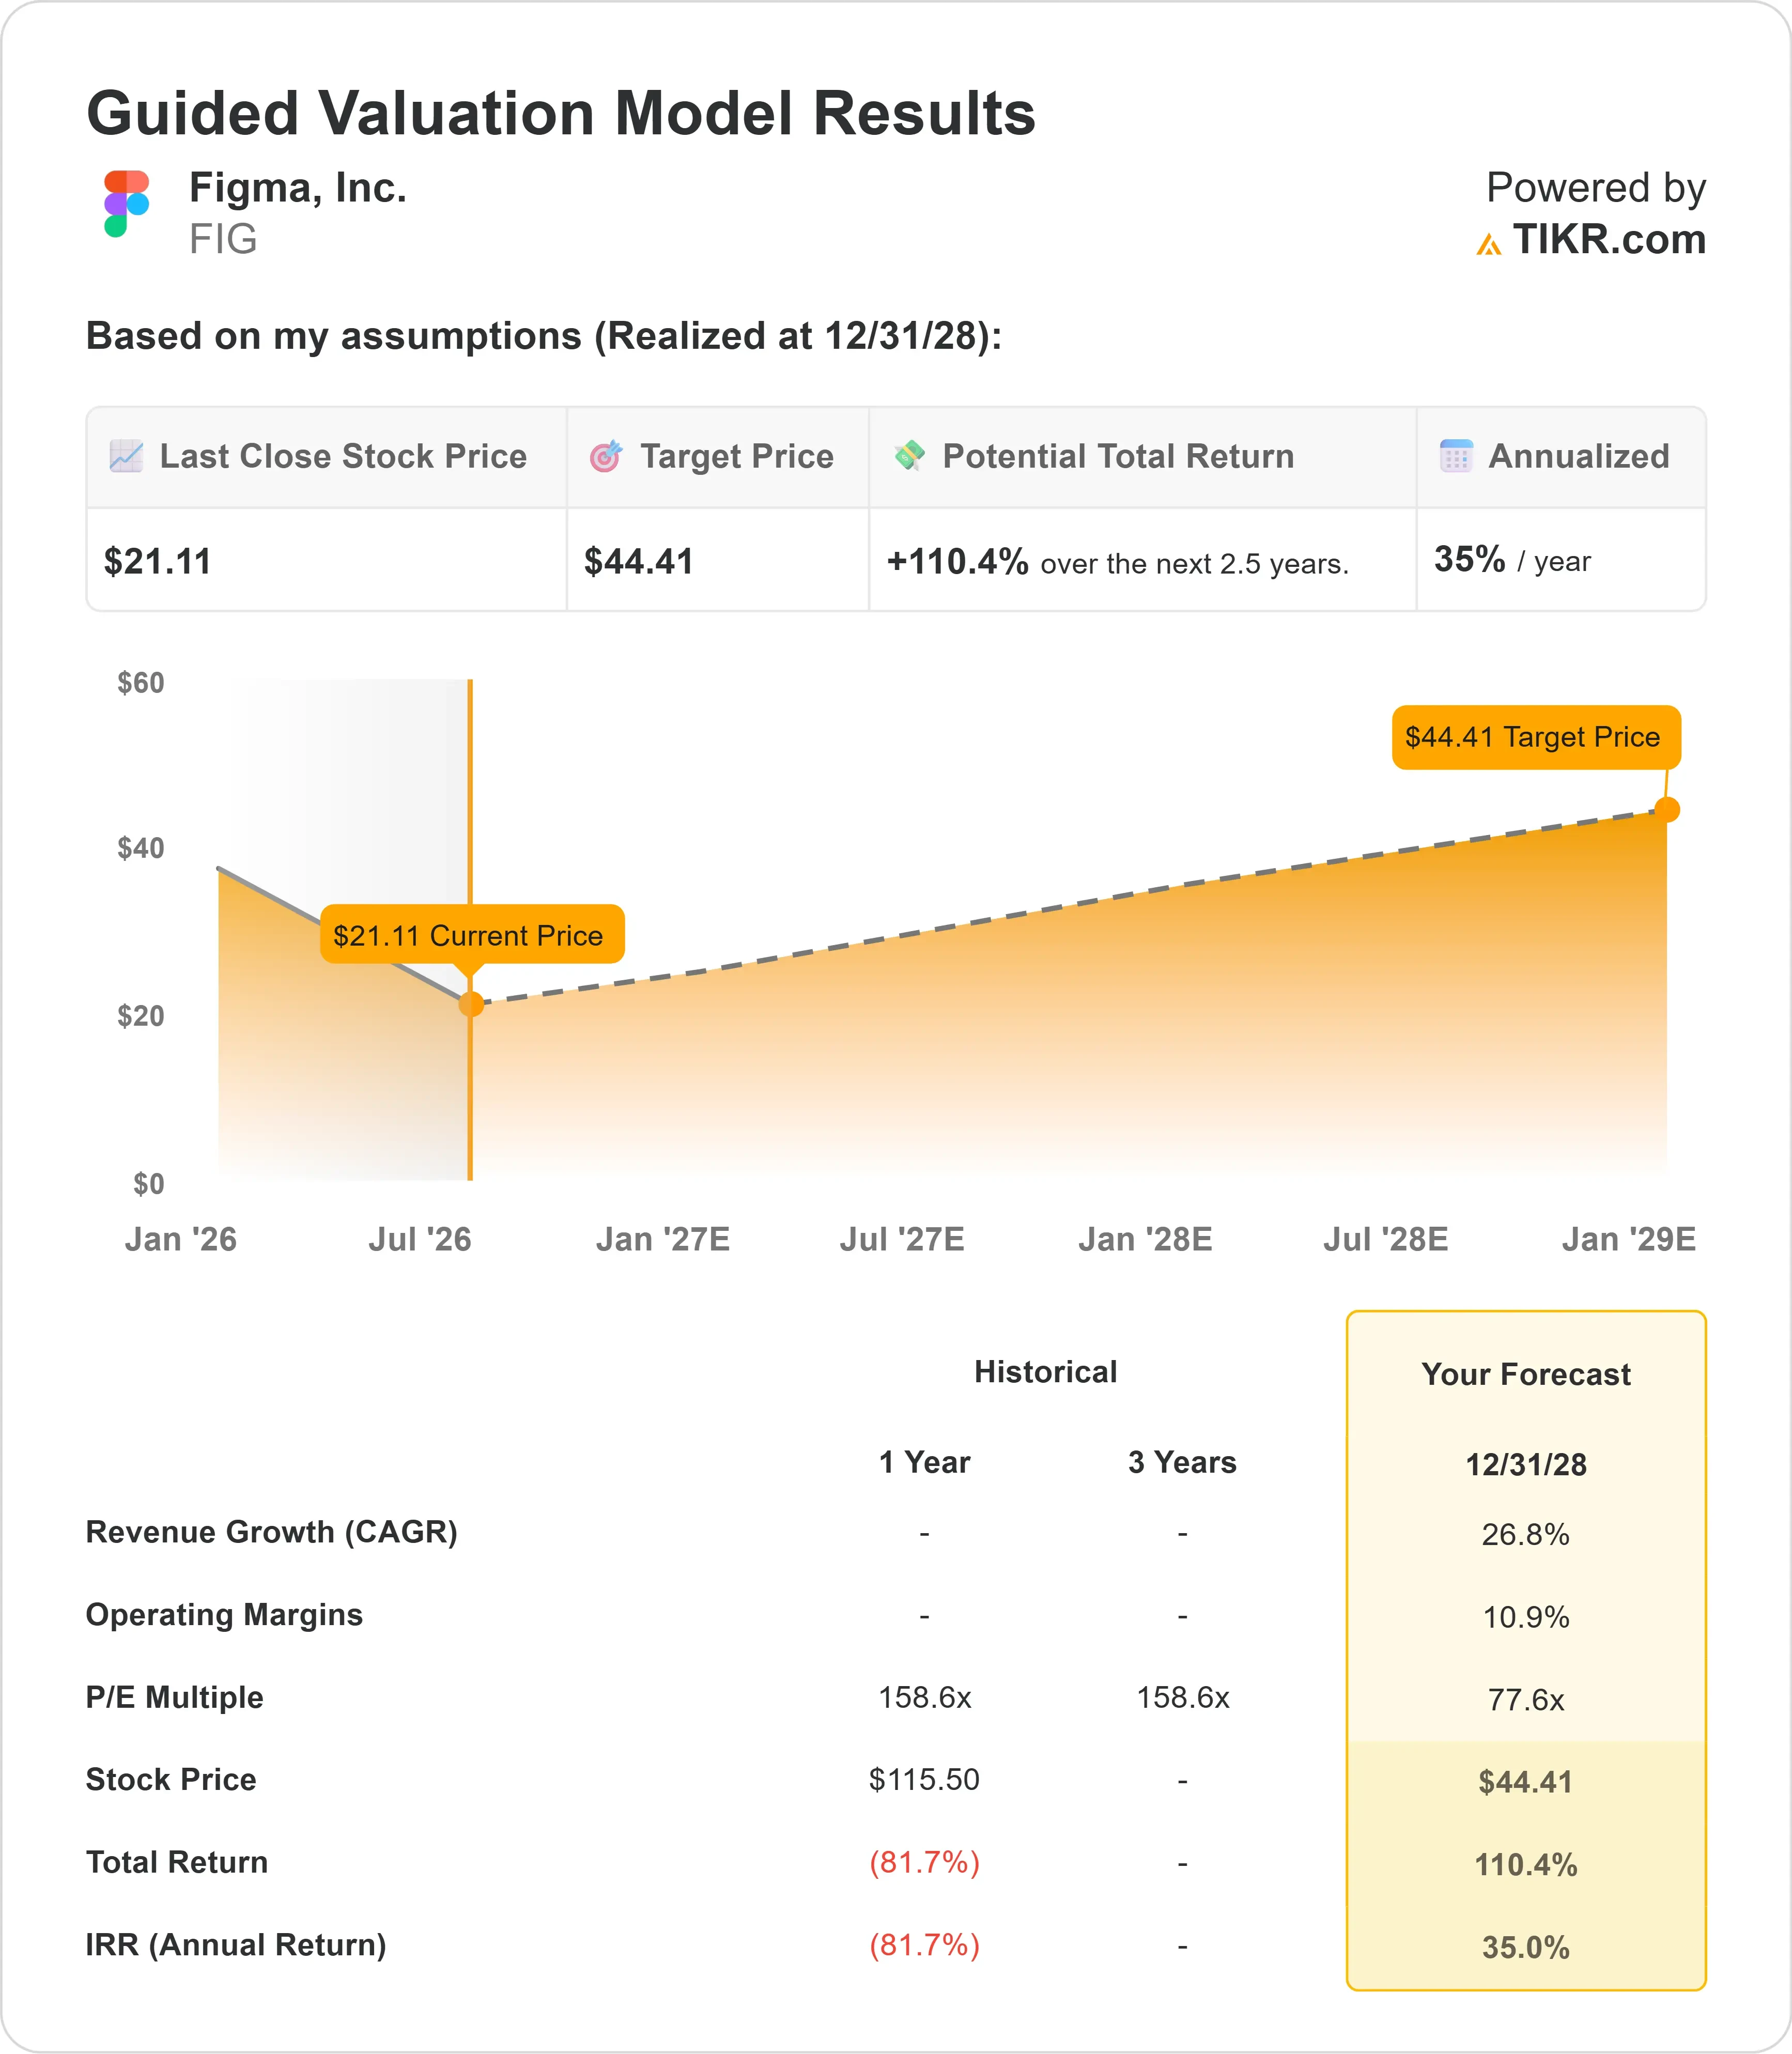Select the 35.0% forecast IRR cell
Image resolution: width=1792 pixels, height=2054 pixels.
tap(1526, 1948)
